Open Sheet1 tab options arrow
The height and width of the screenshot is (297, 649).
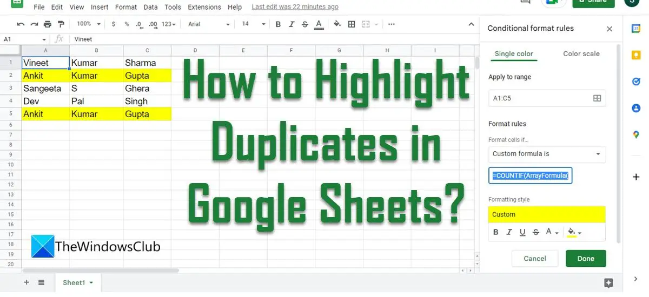click(91, 283)
